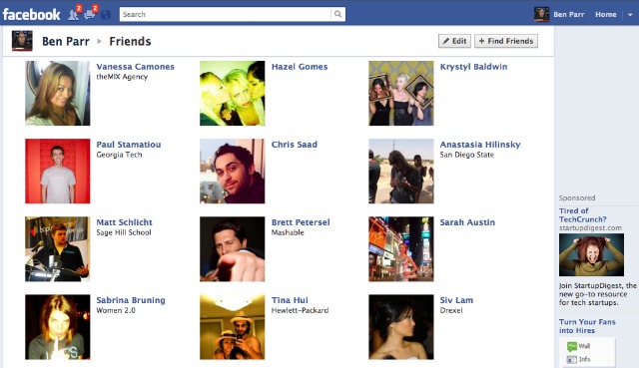Expand the account dropdown arrow beside Home
Screen dimensions: 639x368
point(630,15)
